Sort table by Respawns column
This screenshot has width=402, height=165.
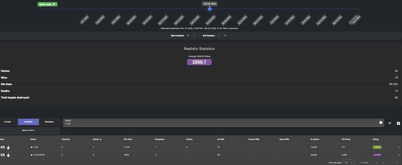click(x=160, y=139)
